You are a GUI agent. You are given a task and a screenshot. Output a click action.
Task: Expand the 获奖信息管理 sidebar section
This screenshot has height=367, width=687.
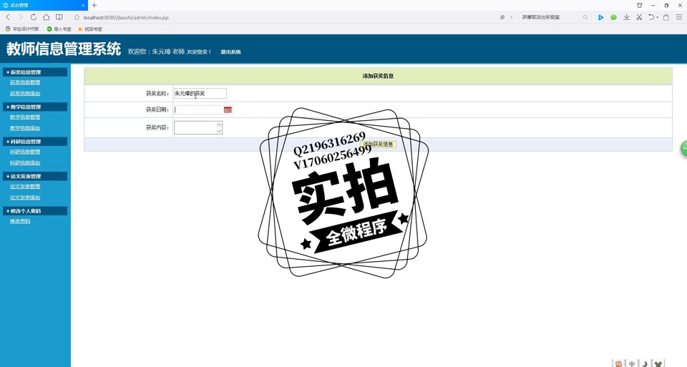[34, 72]
